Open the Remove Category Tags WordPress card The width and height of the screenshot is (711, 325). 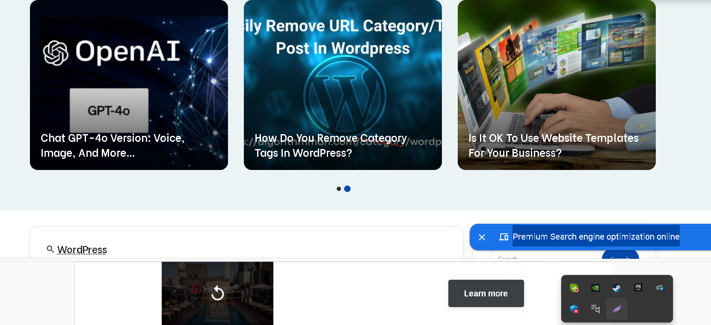(343, 85)
